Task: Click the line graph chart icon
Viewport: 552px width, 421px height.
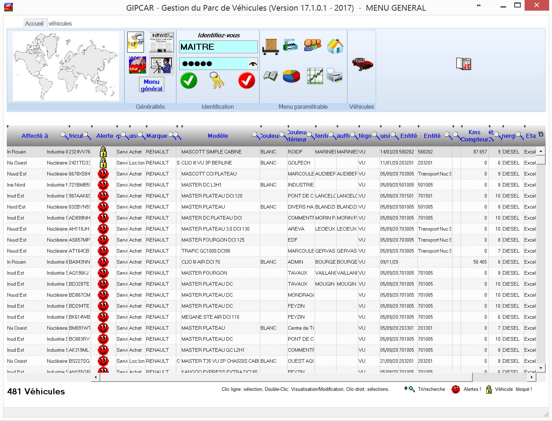Action: click(315, 76)
